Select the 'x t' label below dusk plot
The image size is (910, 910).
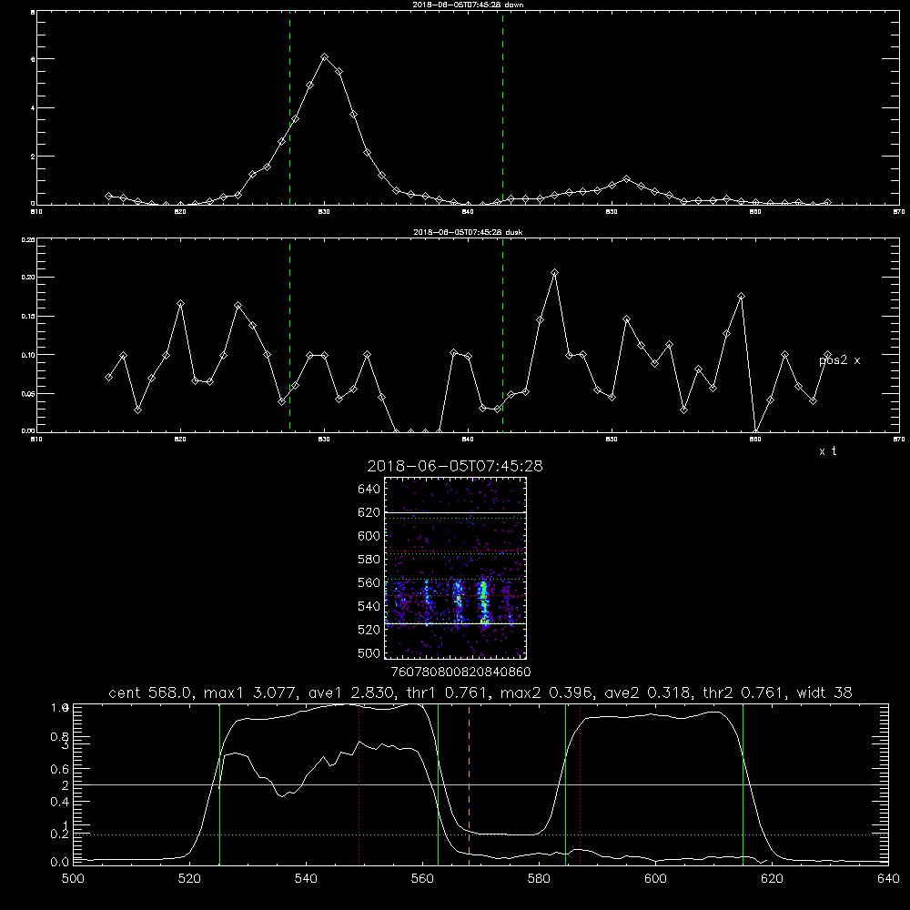coord(827,451)
